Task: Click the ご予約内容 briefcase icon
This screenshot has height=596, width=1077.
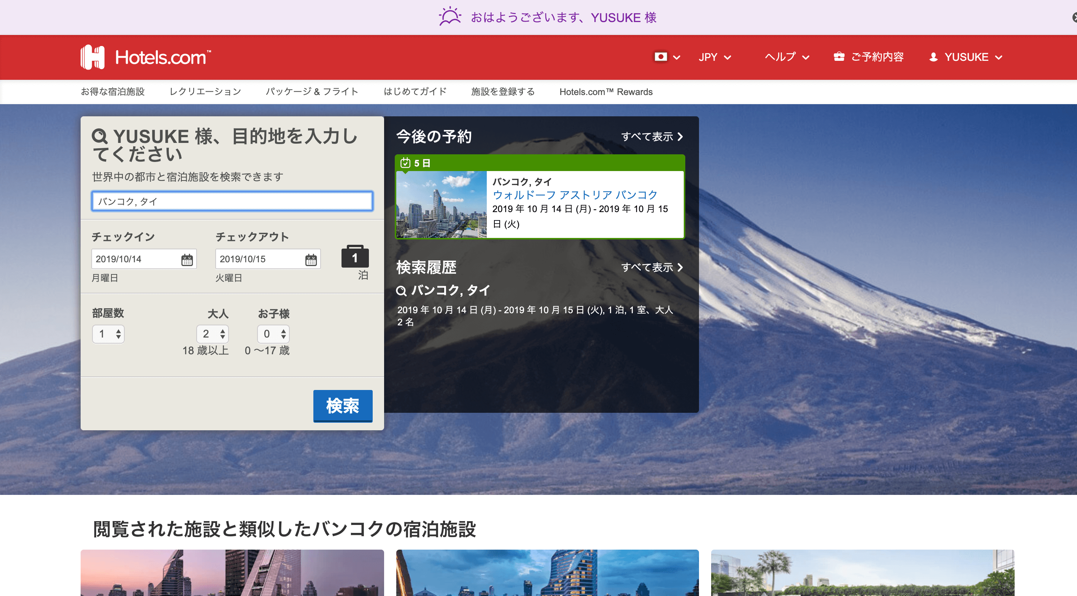Action: [x=839, y=57]
